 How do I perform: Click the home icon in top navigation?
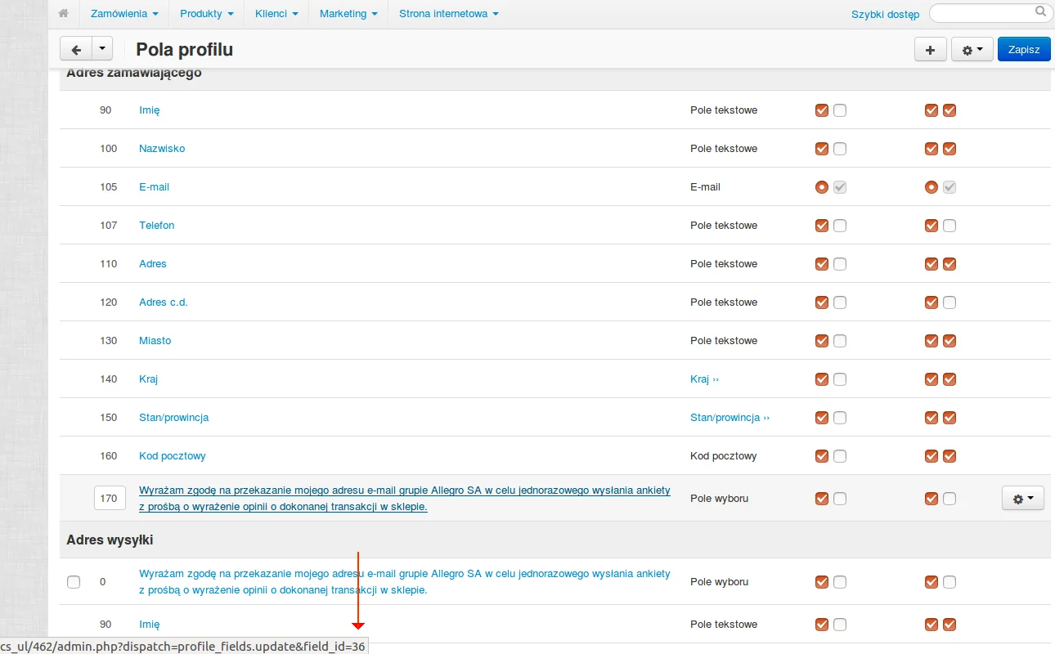[x=63, y=14]
